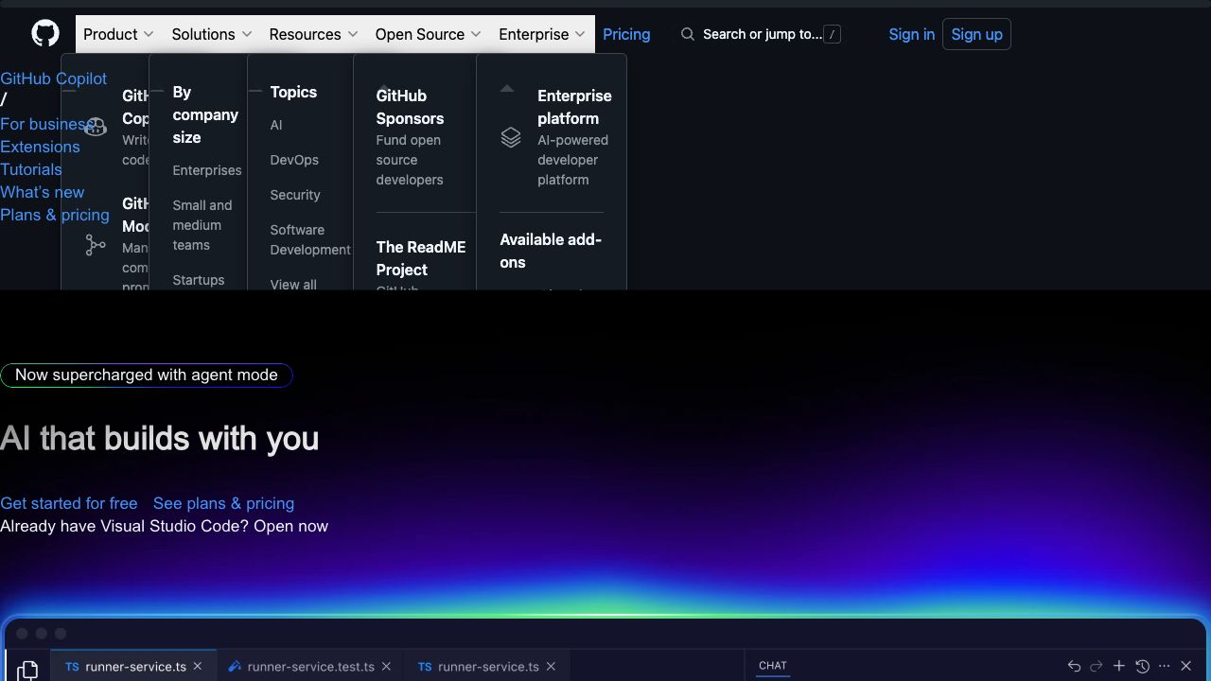Click the plus icon for new chat
Image resolution: width=1211 pixels, height=681 pixels.
[x=1119, y=666]
